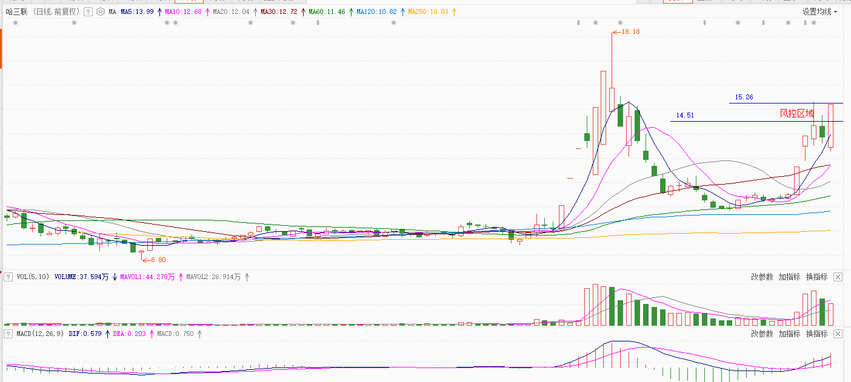851x382 pixels.
Task: Click 改参数 in the MACD panel
Action: (x=762, y=334)
